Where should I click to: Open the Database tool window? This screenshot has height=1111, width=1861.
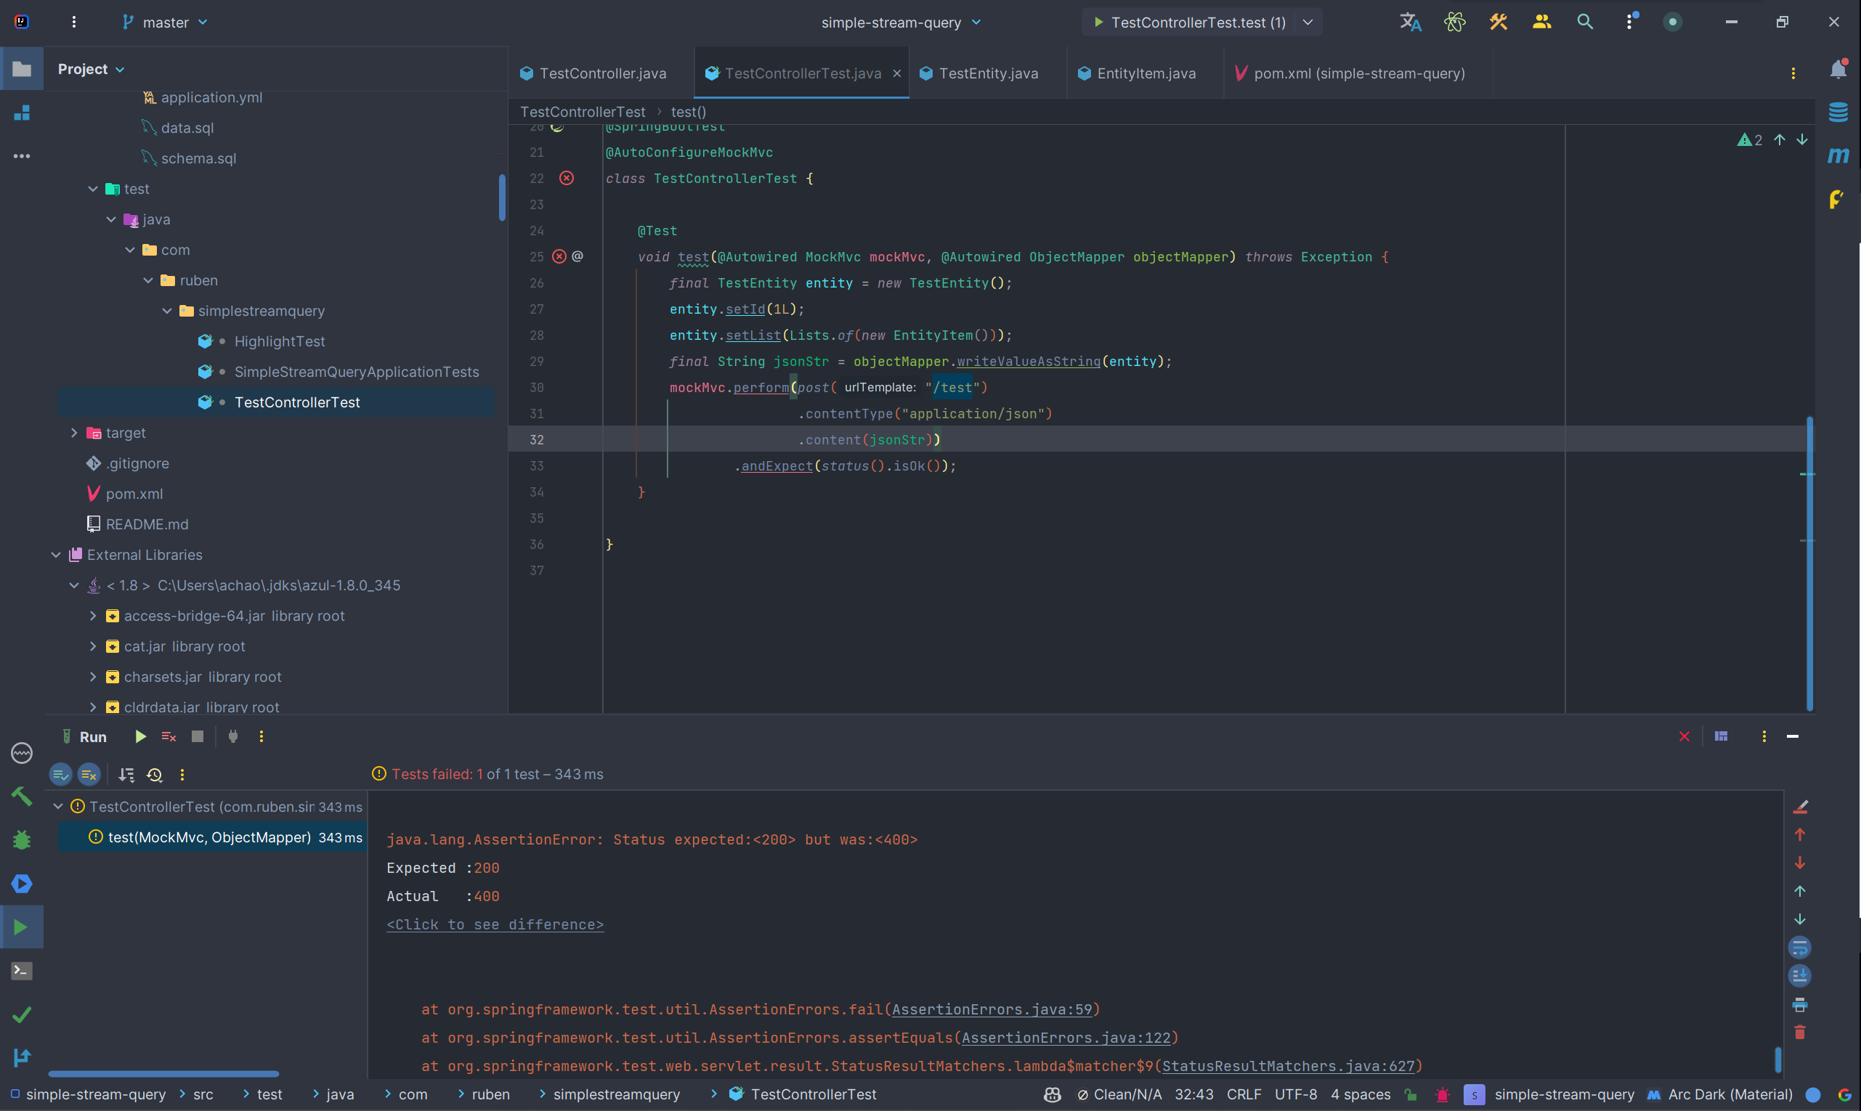(x=1838, y=113)
